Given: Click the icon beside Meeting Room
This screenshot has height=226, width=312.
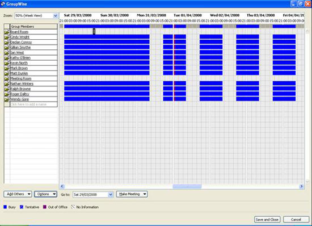Looking at the screenshot, I should click(x=7, y=78).
